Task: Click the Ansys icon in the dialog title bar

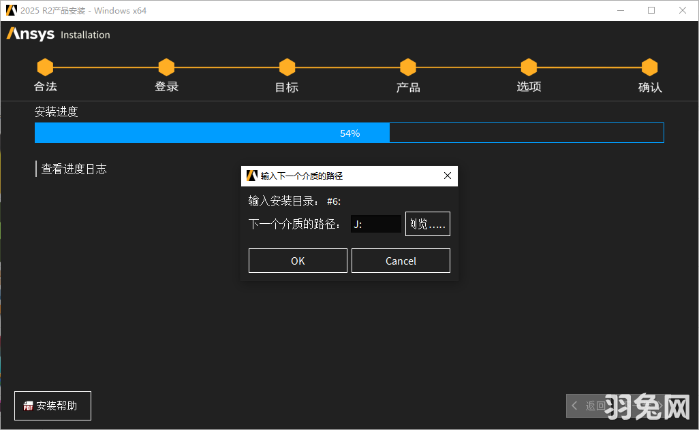Action: pyautogui.click(x=251, y=176)
